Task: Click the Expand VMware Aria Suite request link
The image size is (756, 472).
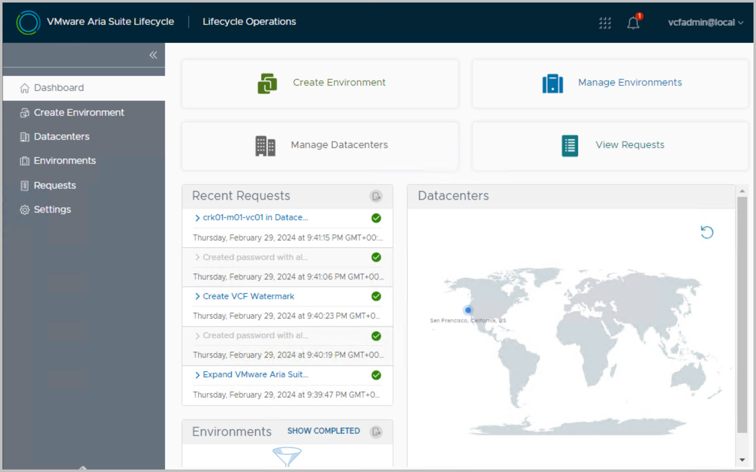Action: [x=255, y=375]
